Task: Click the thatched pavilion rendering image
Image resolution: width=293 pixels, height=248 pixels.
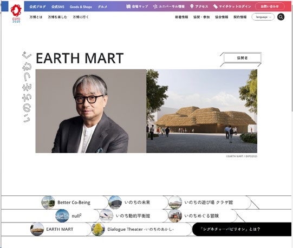Action: tap(202, 111)
